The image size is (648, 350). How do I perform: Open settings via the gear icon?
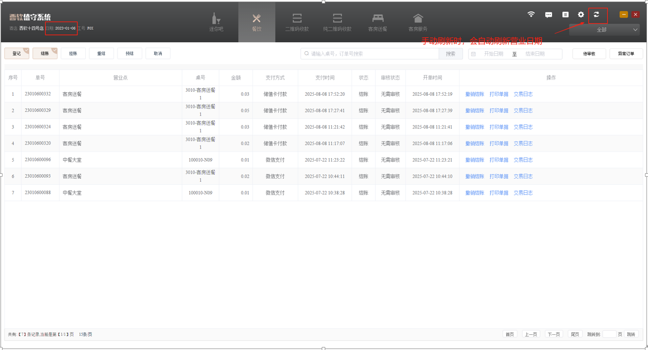point(581,15)
